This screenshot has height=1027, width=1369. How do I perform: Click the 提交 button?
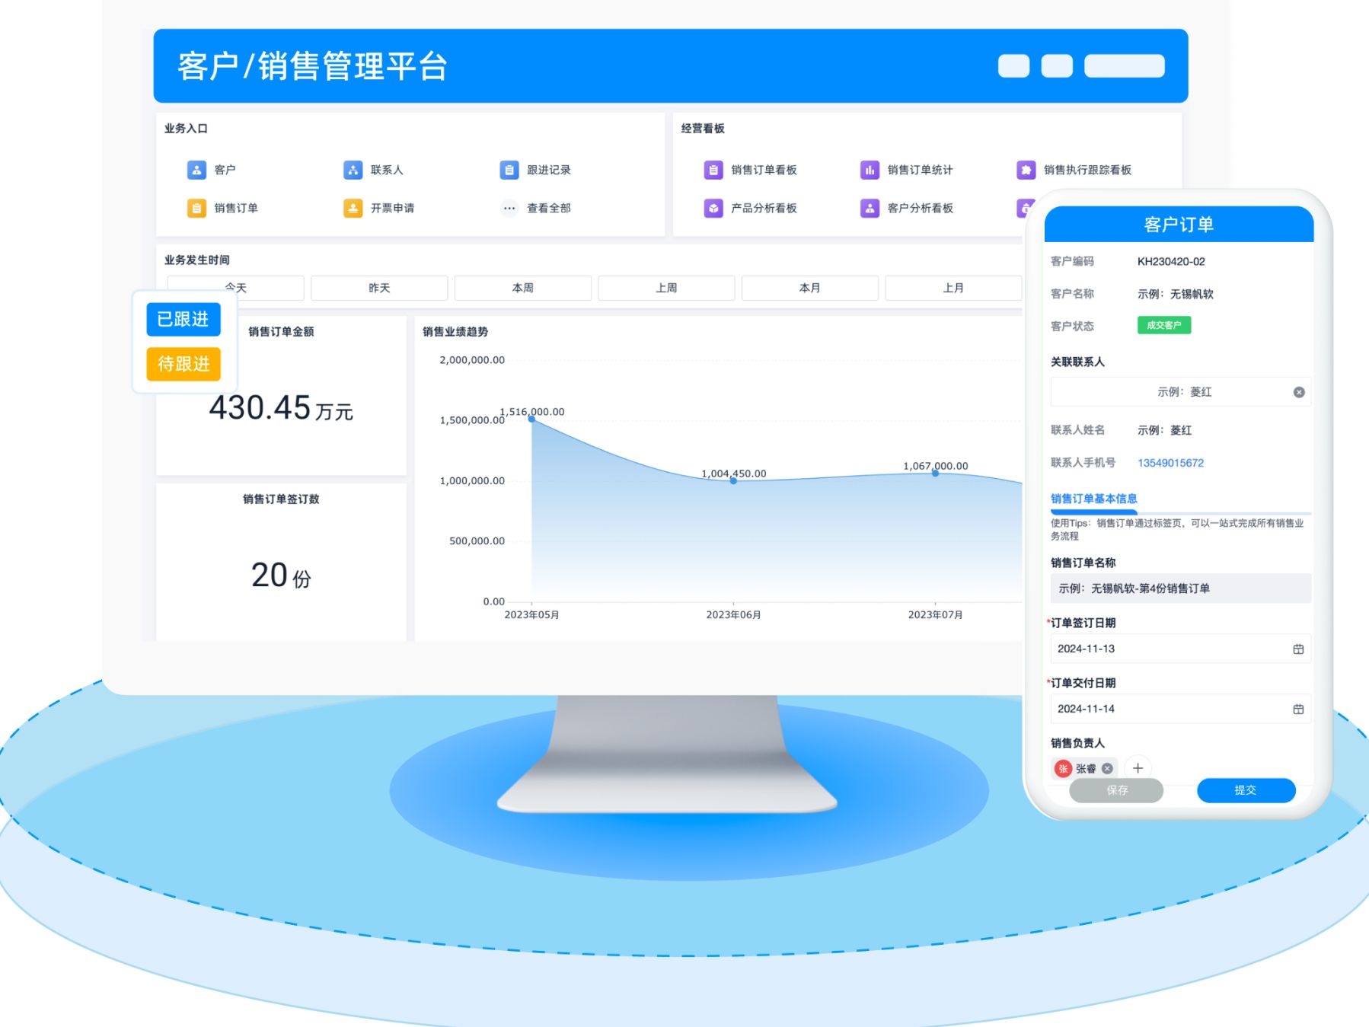(x=1246, y=790)
